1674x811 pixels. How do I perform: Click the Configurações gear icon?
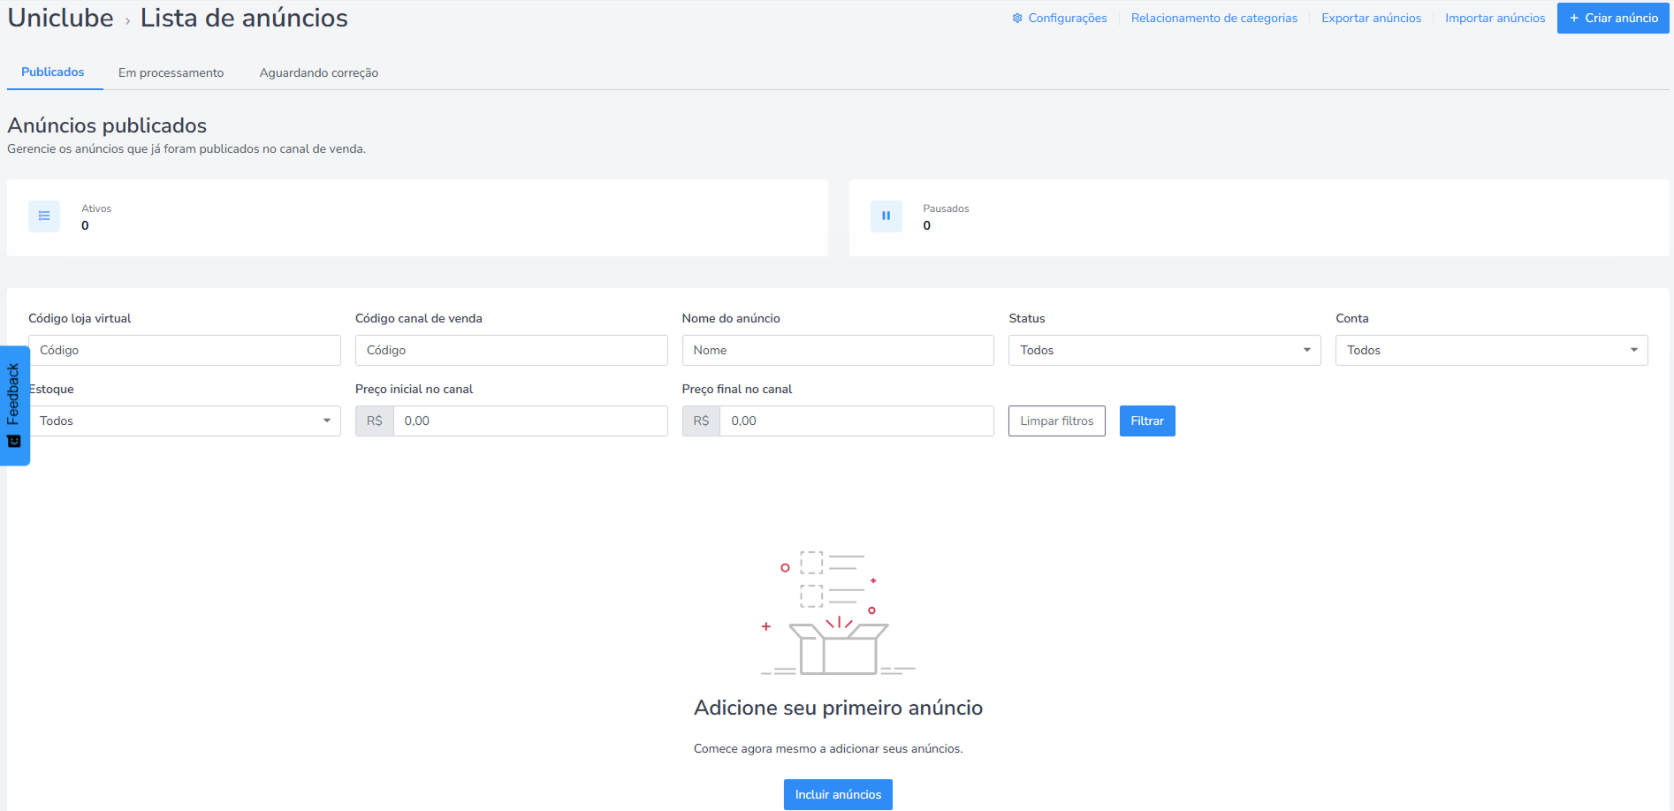click(x=1017, y=19)
